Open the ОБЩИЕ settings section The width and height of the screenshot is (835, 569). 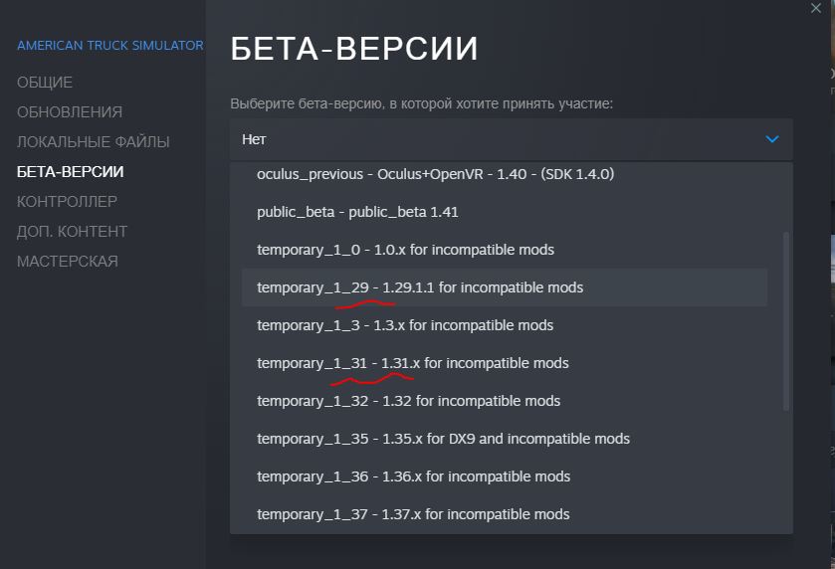coord(45,83)
